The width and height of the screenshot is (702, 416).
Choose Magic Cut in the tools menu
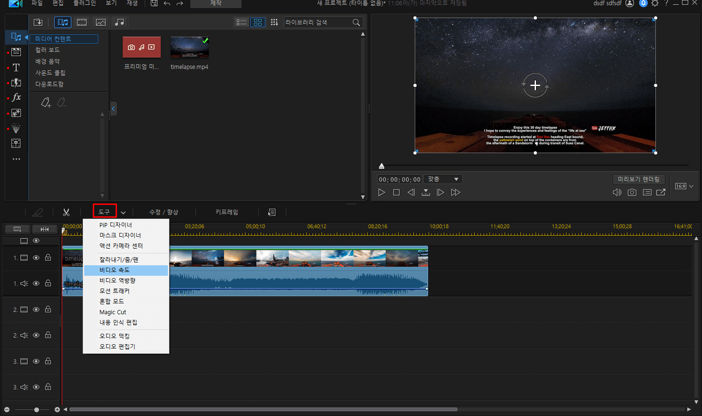click(x=113, y=312)
